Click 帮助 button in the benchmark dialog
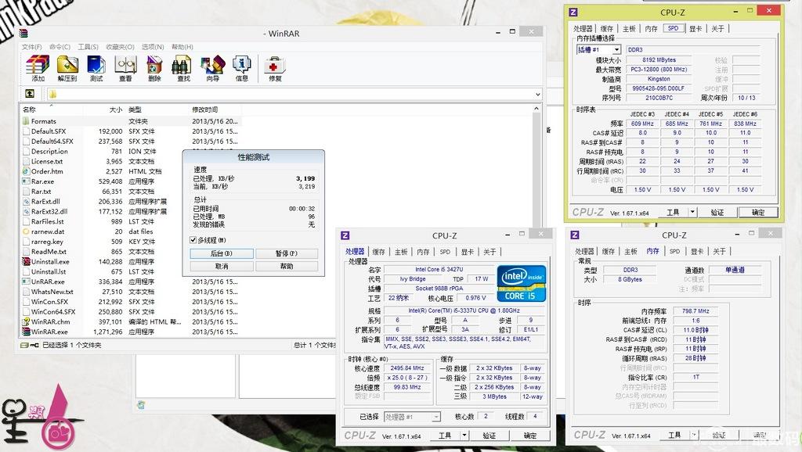The image size is (802, 452). 287,266
